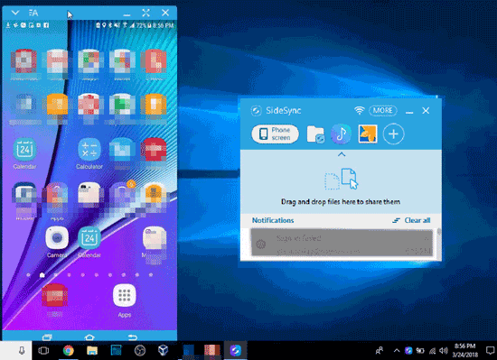Viewport: 497px width, 360px height.
Task: Click the SideSync taskbar icon
Action: [x=236, y=350]
